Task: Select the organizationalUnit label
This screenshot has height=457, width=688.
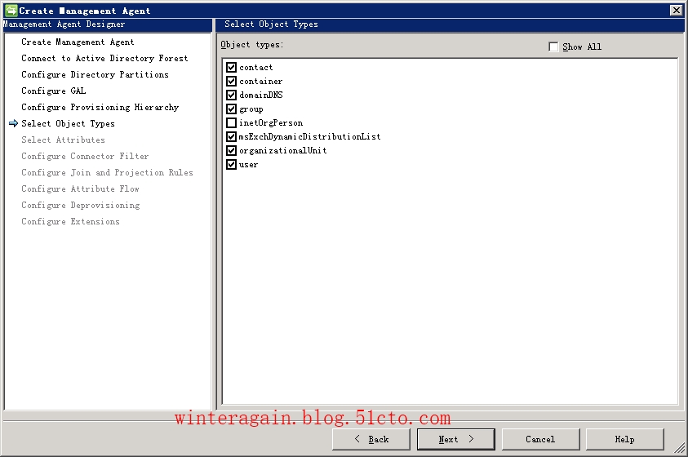Action: [x=283, y=150]
